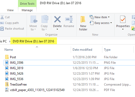Click the IMG_3819 file icon

tap(7, 68)
